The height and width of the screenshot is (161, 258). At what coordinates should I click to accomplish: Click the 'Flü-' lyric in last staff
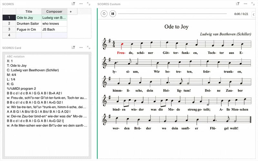213,128
